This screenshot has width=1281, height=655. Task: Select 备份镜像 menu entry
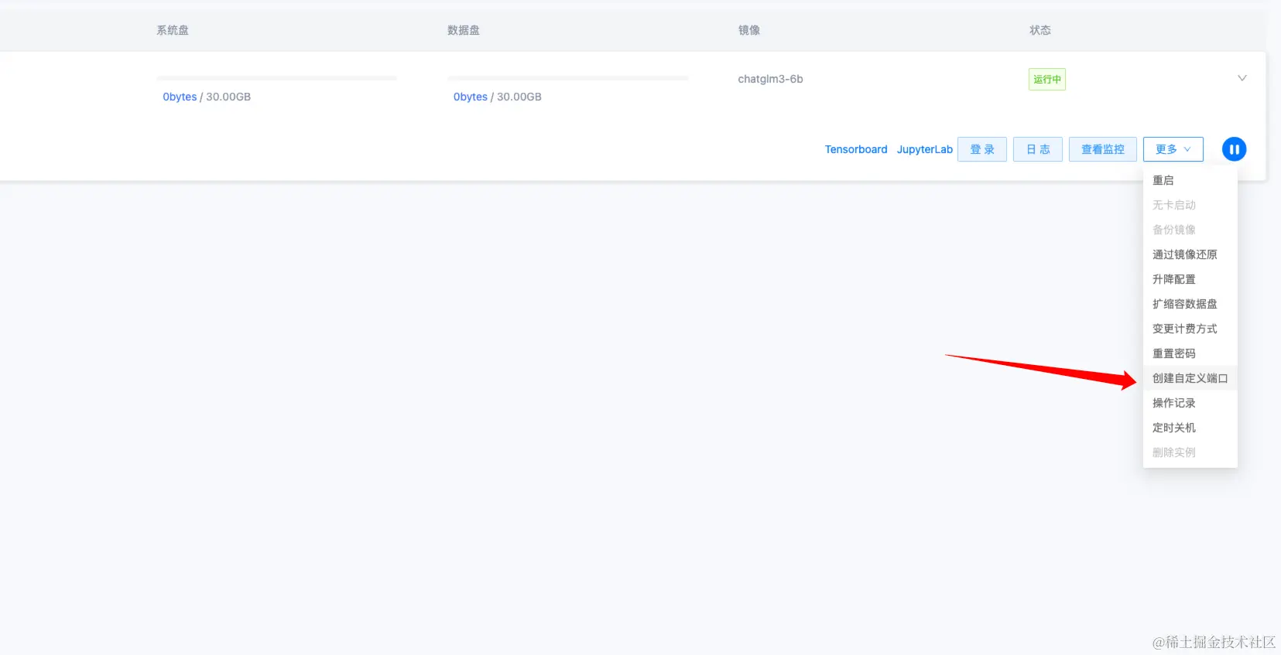click(1190, 230)
